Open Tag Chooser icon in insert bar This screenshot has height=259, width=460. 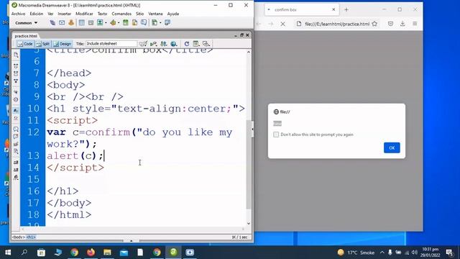[167, 22]
